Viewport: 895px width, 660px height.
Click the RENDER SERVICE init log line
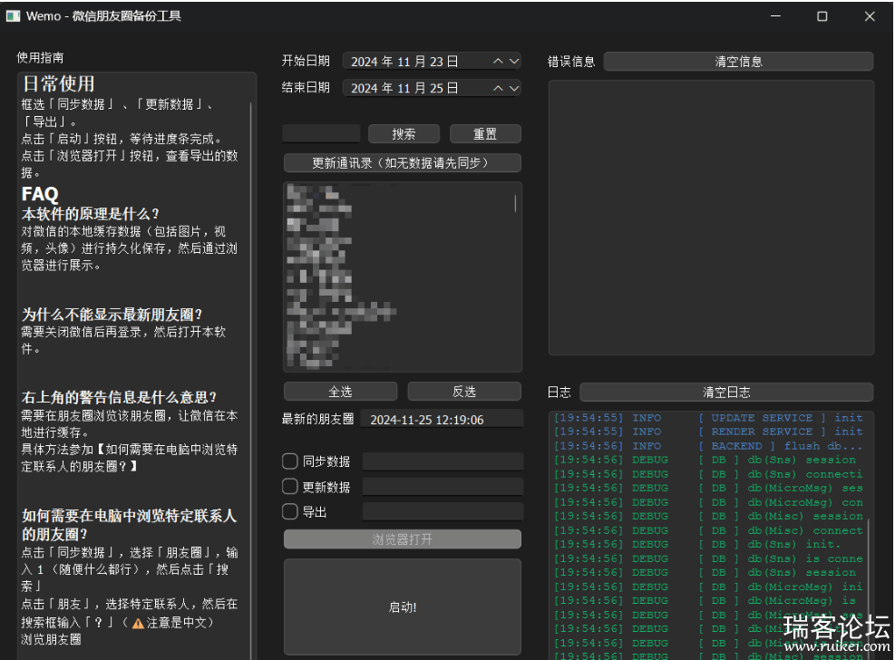[x=708, y=432]
